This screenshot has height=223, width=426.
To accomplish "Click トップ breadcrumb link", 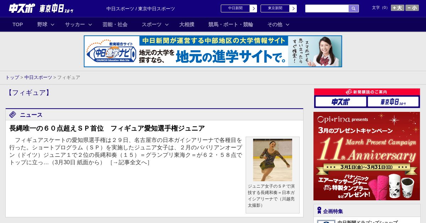I will (x=12, y=77).
